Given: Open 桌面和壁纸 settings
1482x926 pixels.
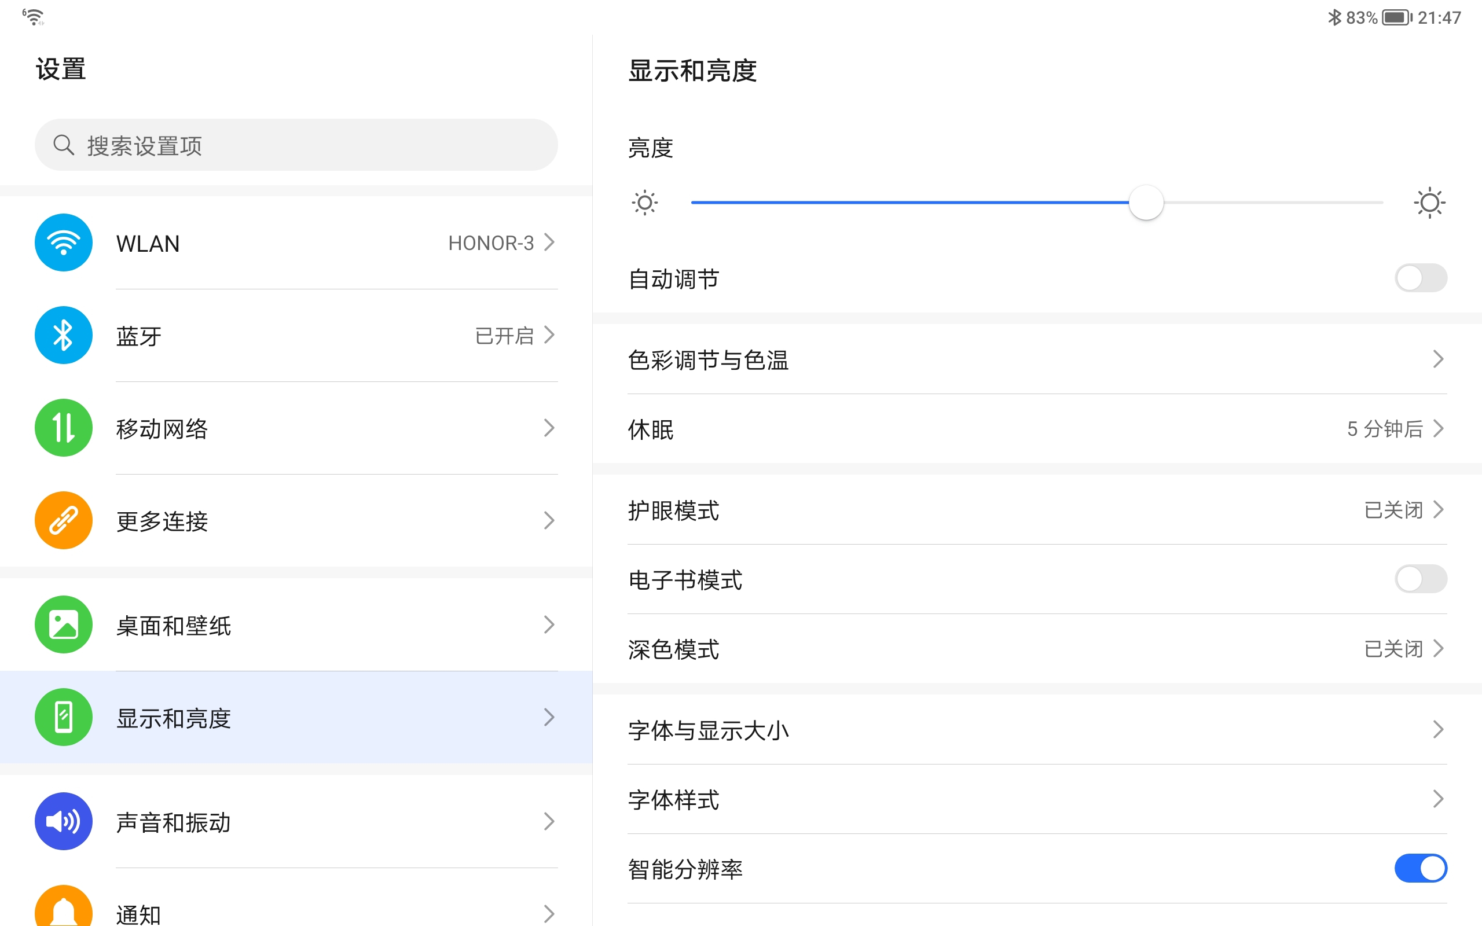Looking at the screenshot, I should click(296, 624).
